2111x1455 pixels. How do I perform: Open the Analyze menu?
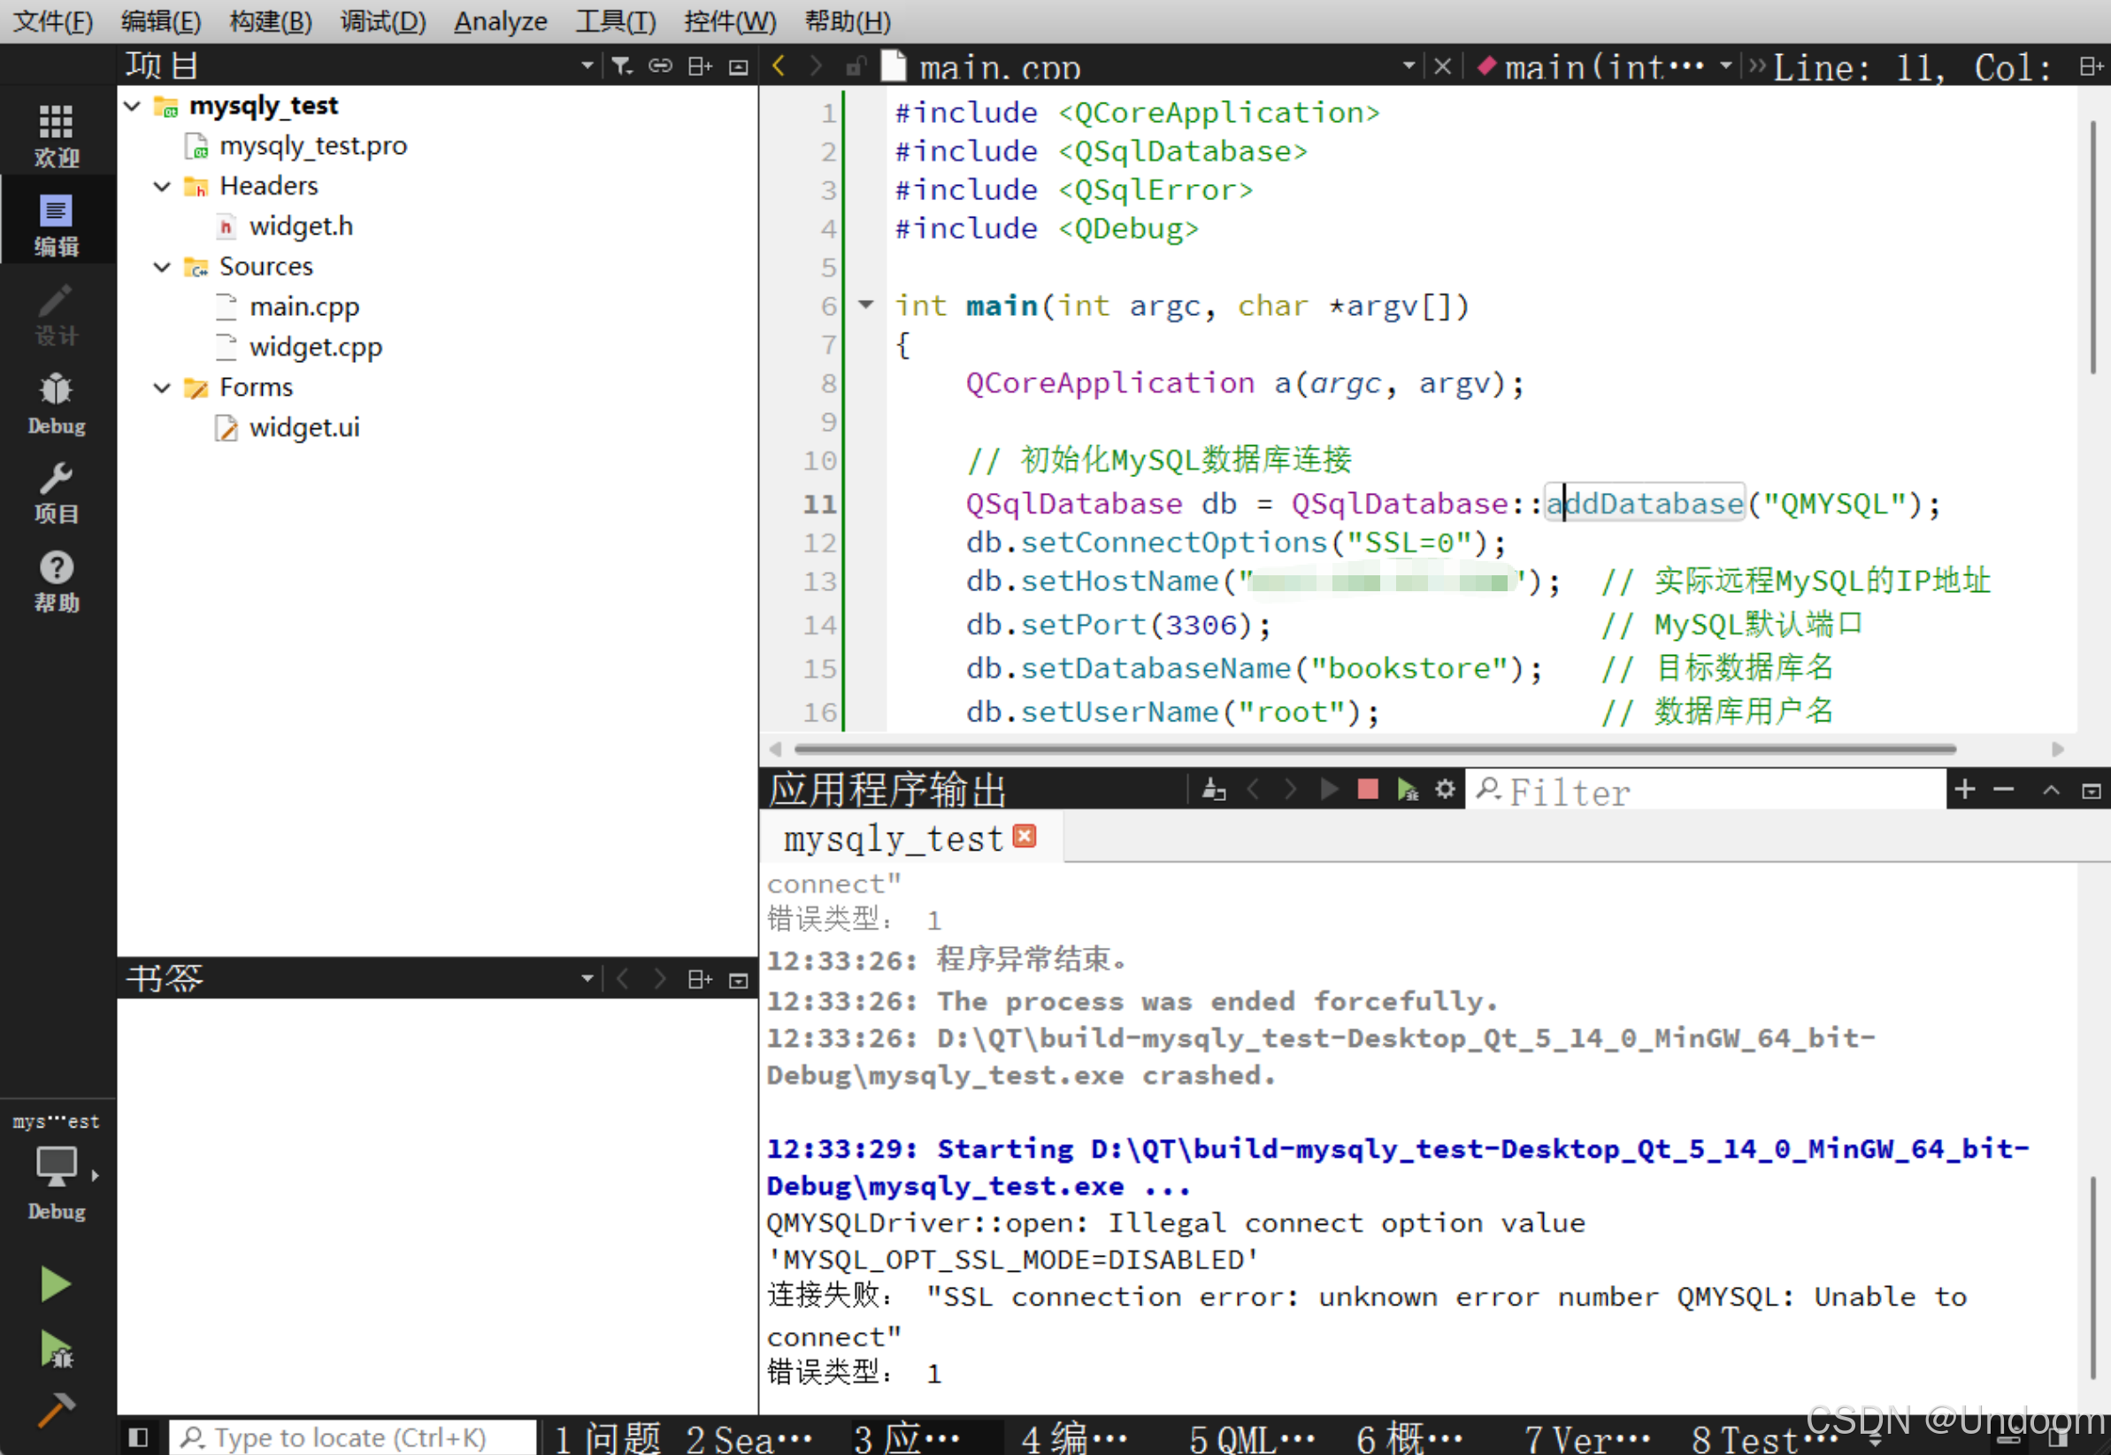(500, 21)
